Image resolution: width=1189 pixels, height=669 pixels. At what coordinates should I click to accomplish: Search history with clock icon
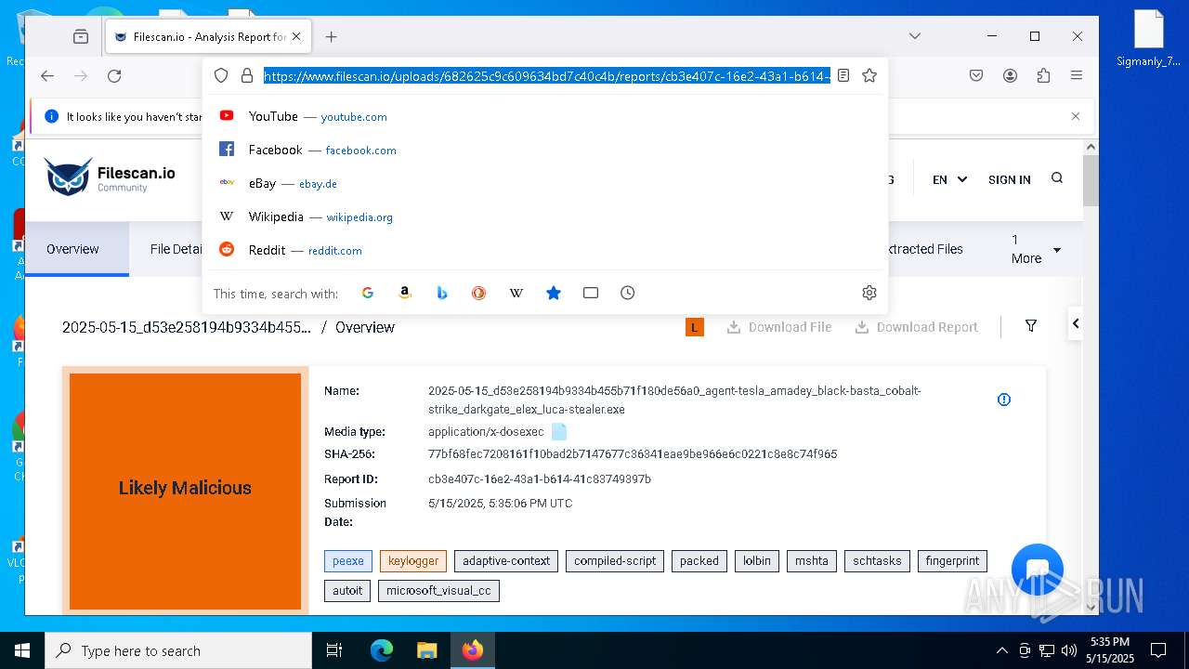point(628,293)
